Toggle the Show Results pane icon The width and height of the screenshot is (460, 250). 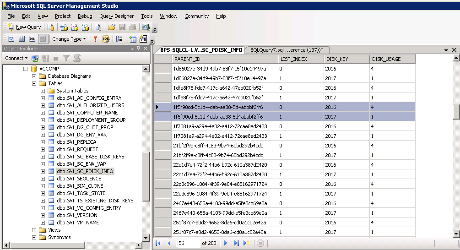tap(43, 39)
